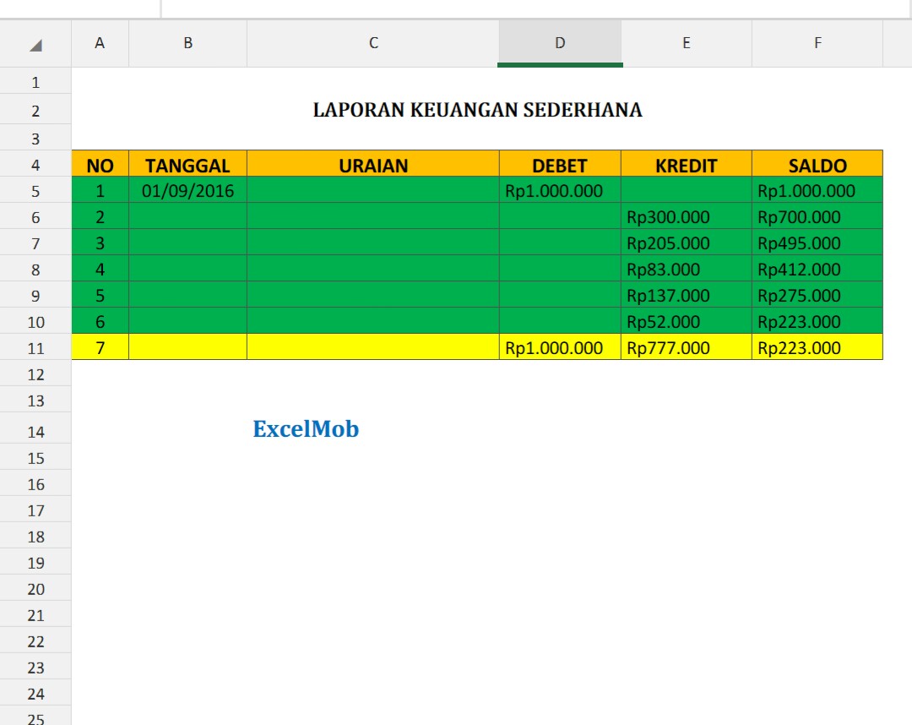This screenshot has width=912, height=725.
Task: Select column A header
Action: 100,43
